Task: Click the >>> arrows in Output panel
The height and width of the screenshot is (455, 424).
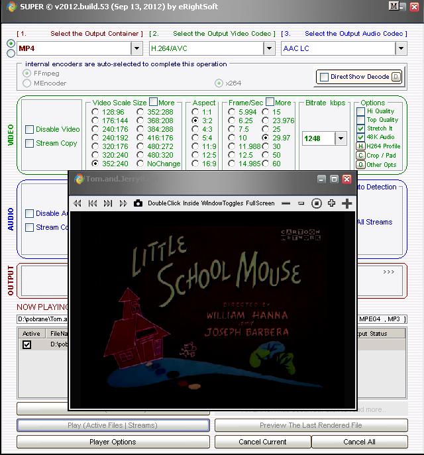Action: click(389, 272)
